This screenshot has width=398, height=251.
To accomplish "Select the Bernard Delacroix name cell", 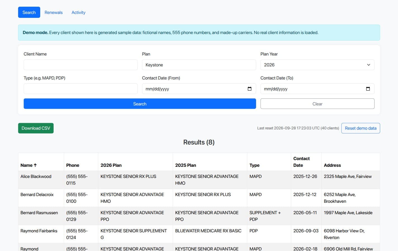I will pyautogui.click(x=41, y=198).
